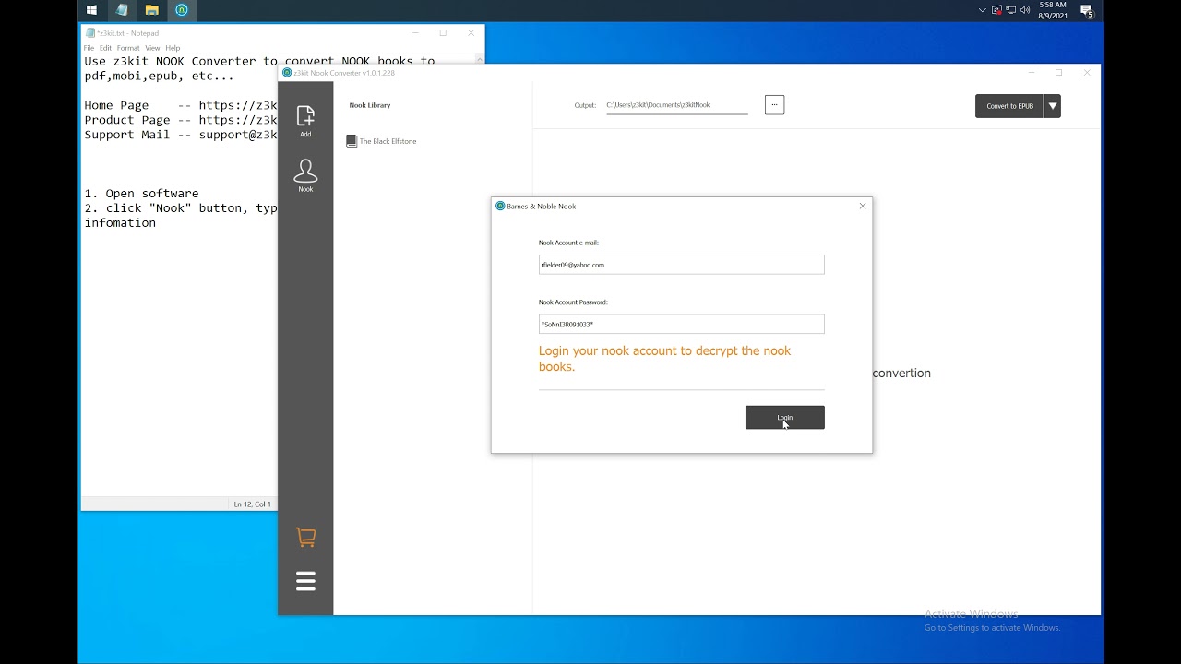This screenshot has width=1181, height=664.
Task: Click the Nook Account Password field
Action: 681,324
